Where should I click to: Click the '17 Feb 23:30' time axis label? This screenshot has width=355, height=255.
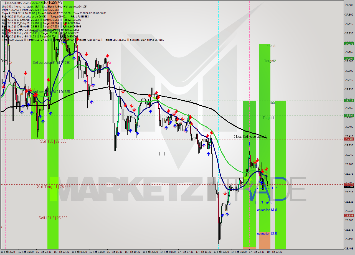point(257,252)
